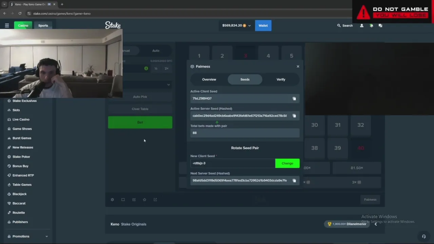Screen dimensions: 434x244
Task: Open browser tab search dropdown
Action: click(x=4, y=4)
